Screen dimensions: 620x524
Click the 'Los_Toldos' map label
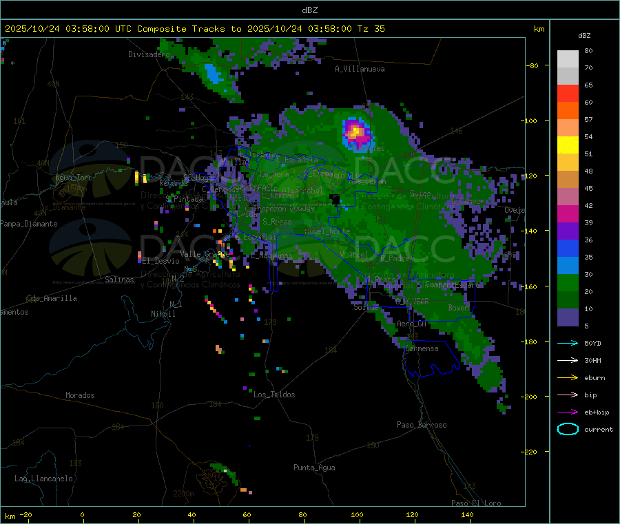tap(274, 395)
